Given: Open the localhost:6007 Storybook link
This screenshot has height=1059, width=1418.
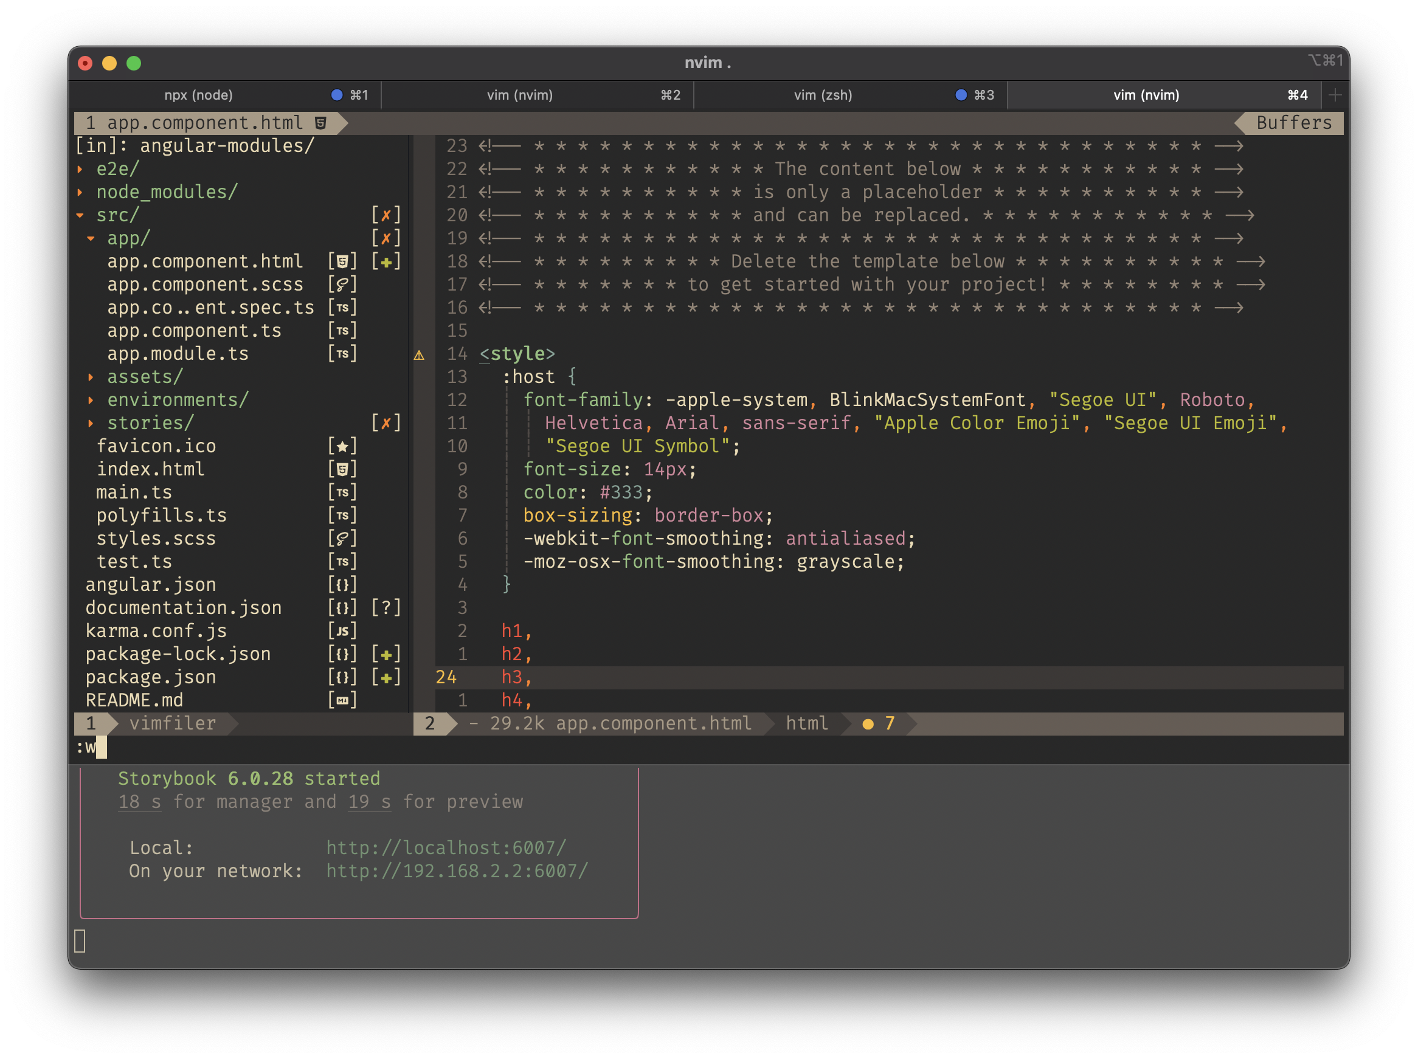Looking at the screenshot, I should click(x=445, y=847).
